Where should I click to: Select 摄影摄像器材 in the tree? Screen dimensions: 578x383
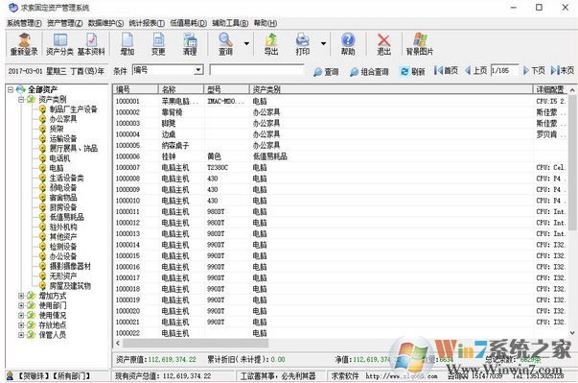point(70,267)
